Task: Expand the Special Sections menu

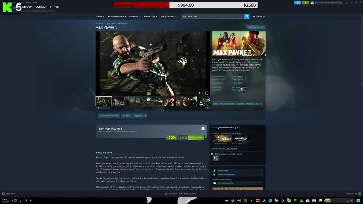Action: point(168,16)
